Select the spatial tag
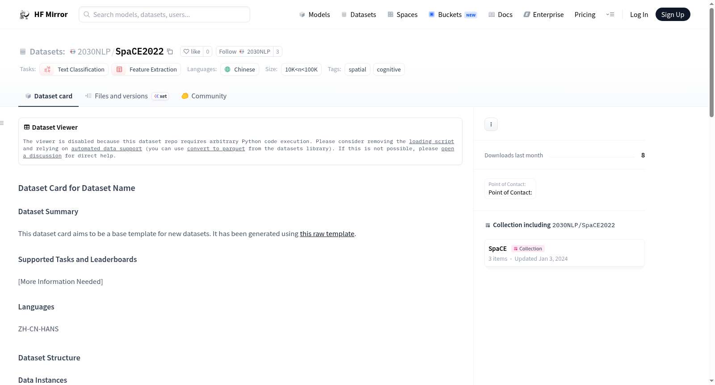 pyautogui.click(x=357, y=69)
